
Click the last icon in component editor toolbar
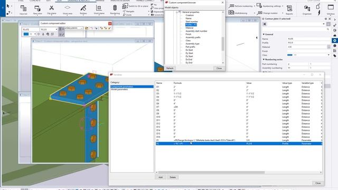[109, 28]
